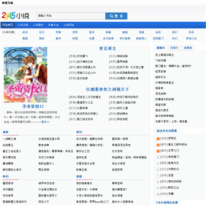206x206 pixels.
Task: Open the 小说网站 navigation tab
Action: point(69,25)
